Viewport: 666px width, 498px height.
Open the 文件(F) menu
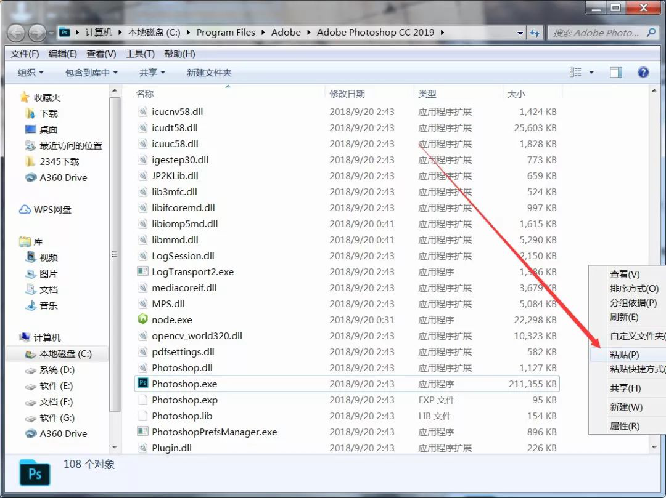25,54
